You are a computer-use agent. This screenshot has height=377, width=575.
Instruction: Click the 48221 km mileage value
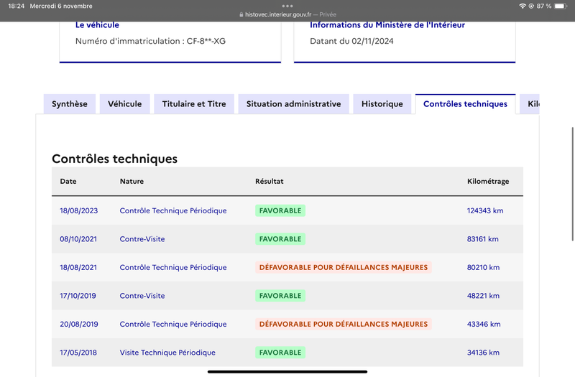(483, 296)
